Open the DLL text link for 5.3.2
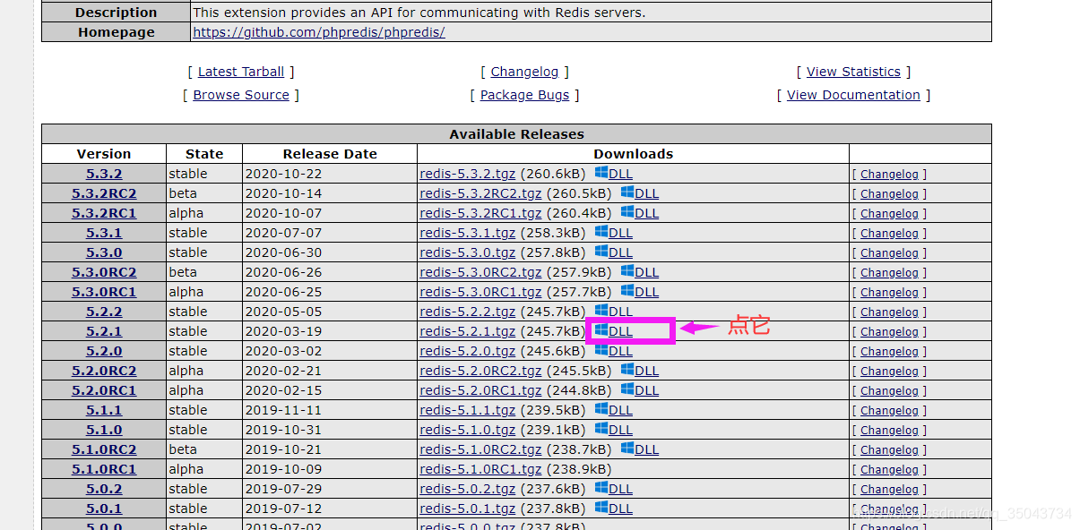 (620, 174)
